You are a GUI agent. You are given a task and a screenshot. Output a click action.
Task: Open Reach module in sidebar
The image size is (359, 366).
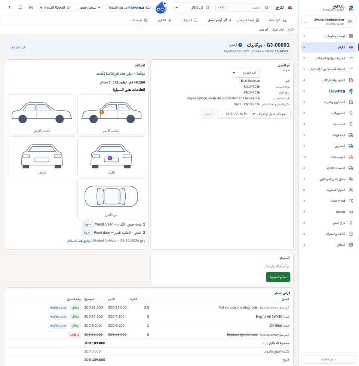329,212
